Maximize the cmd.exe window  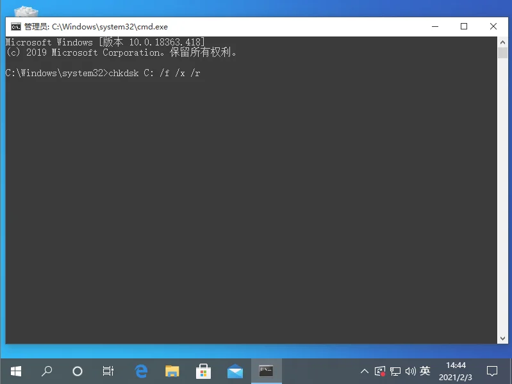click(464, 26)
